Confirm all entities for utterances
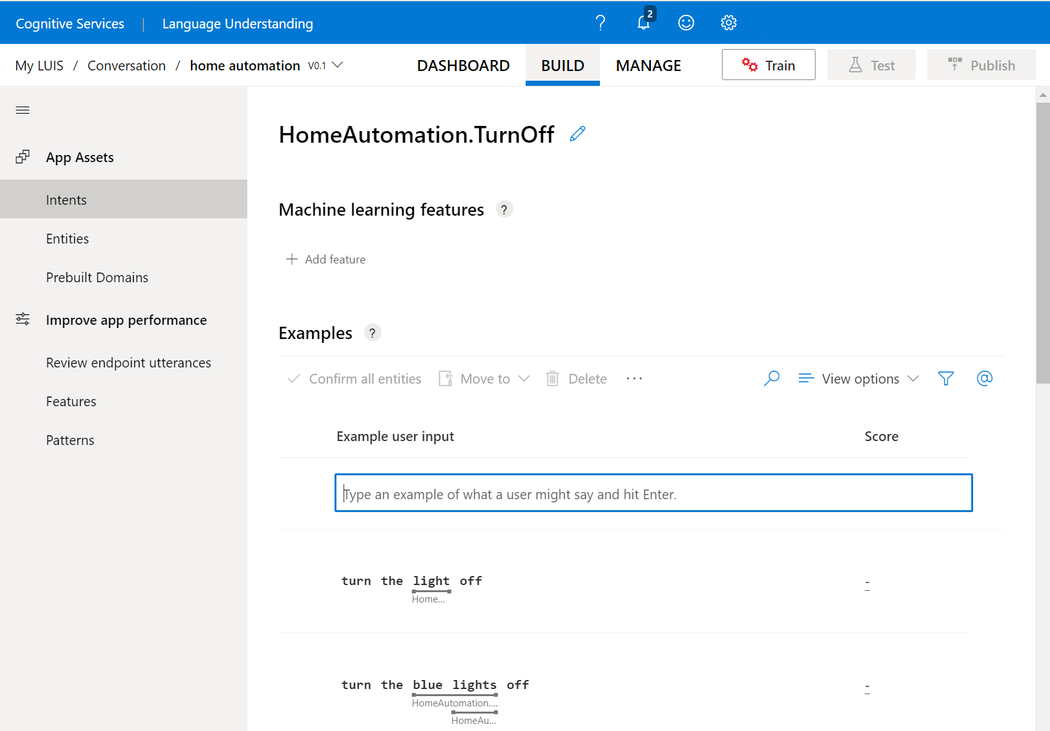Image resolution: width=1050 pixels, height=731 pixels. coord(353,378)
